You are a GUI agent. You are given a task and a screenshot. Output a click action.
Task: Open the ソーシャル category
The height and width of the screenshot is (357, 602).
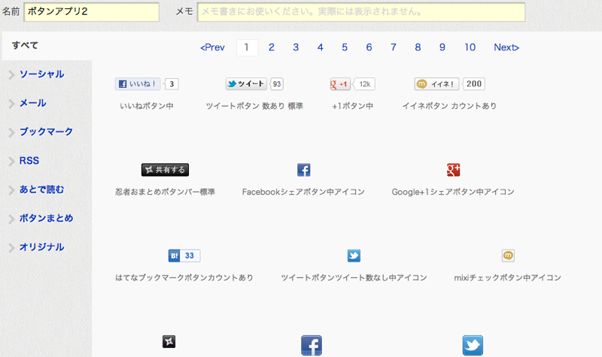(x=41, y=74)
